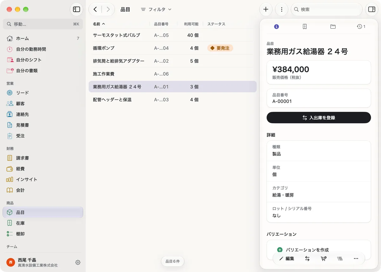This screenshot has height=272, width=381.
Task: Click the カテゴリ 給湯・暖房 detail row
Action: click(x=319, y=192)
